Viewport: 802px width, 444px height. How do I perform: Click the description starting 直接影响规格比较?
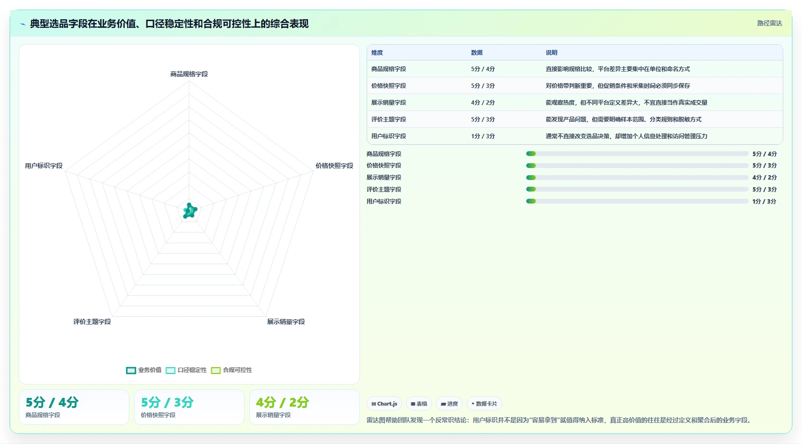click(617, 69)
